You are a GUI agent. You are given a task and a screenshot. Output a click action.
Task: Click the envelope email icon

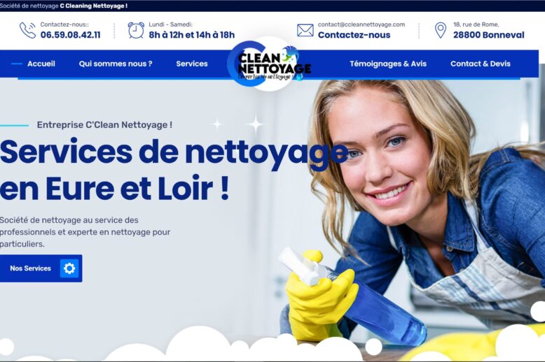click(x=305, y=30)
